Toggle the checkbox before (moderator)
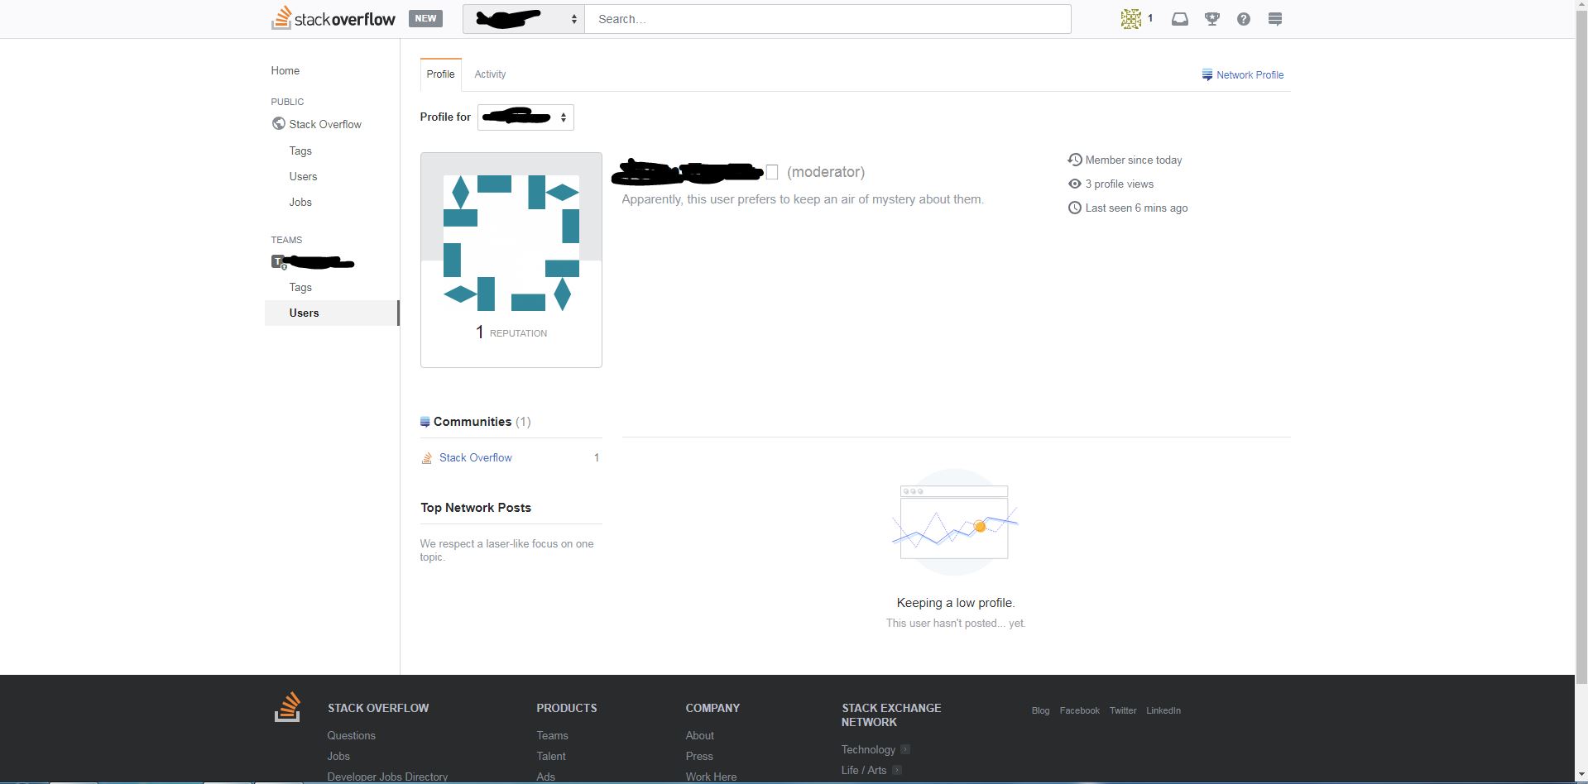Screen dimensions: 1588x784 coord(773,172)
